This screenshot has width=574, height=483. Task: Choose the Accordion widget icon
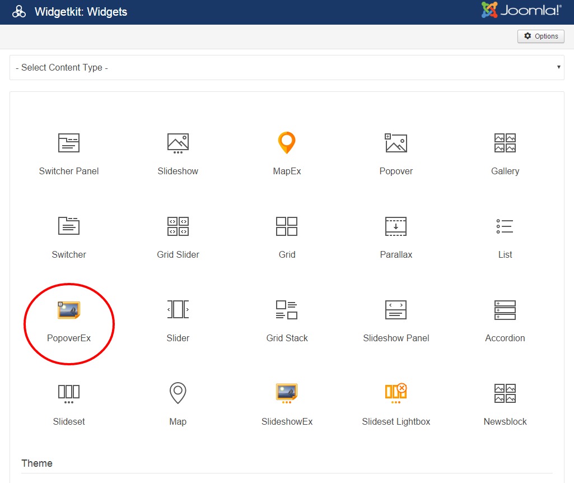point(505,310)
